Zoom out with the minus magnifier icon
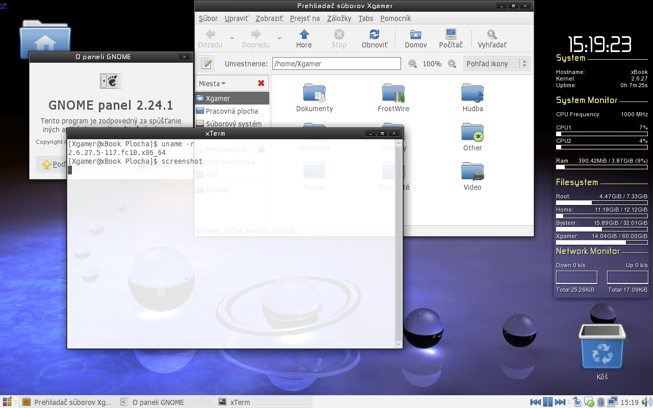Image resolution: width=653 pixels, height=408 pixels. point(413,64)
